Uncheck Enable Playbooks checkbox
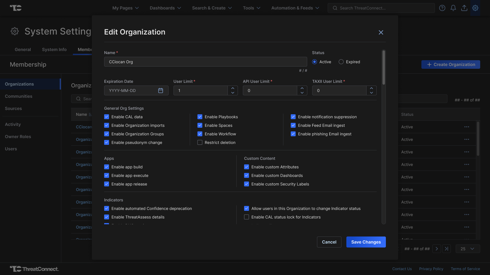Screen dimensions: 490x275 pyautogui.click(x=200, y=117)
